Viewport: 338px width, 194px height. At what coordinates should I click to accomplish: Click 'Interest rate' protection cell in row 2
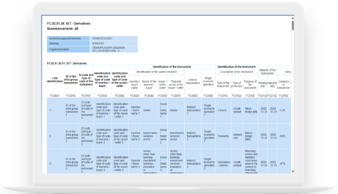coord(237,136)
